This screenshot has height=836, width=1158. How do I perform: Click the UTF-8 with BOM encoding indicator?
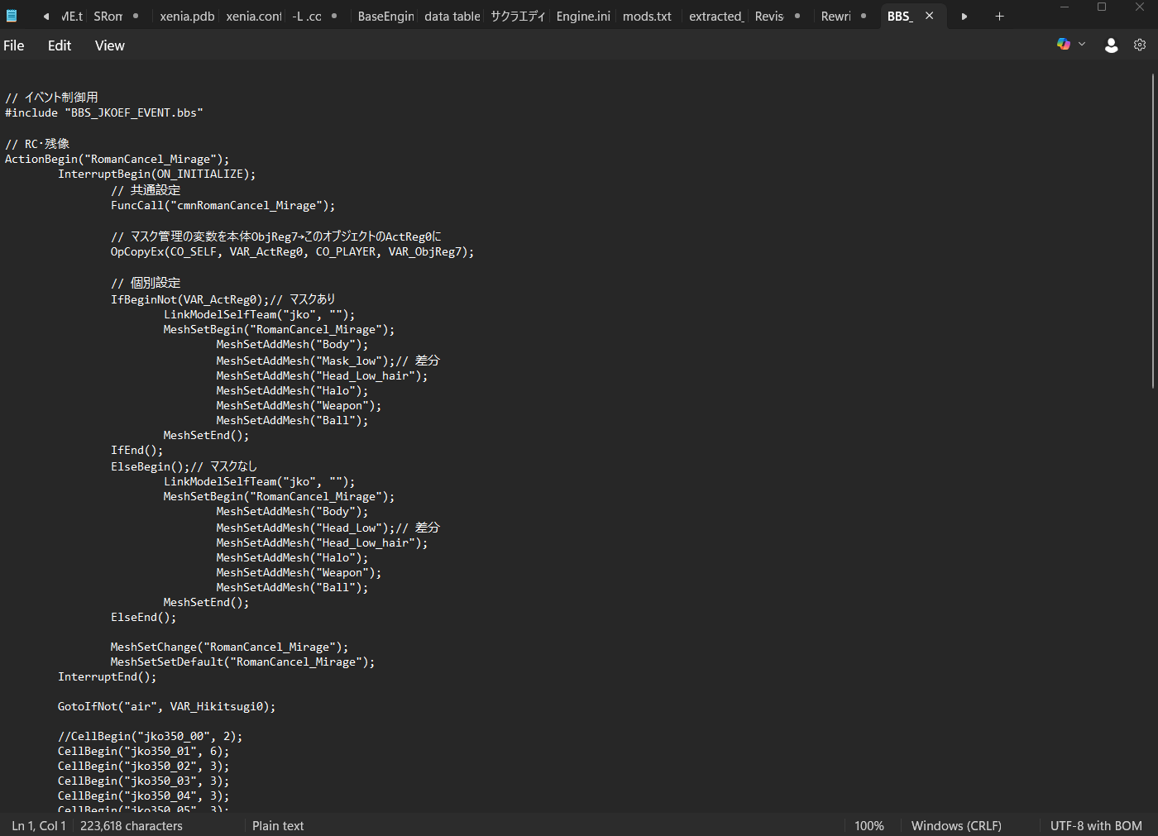coord(1096,825)
